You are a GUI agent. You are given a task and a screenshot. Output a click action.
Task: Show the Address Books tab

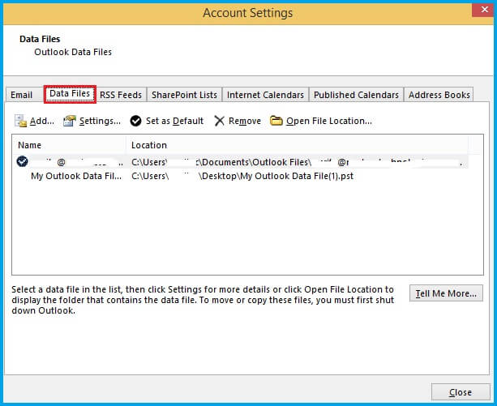point(439,95)
